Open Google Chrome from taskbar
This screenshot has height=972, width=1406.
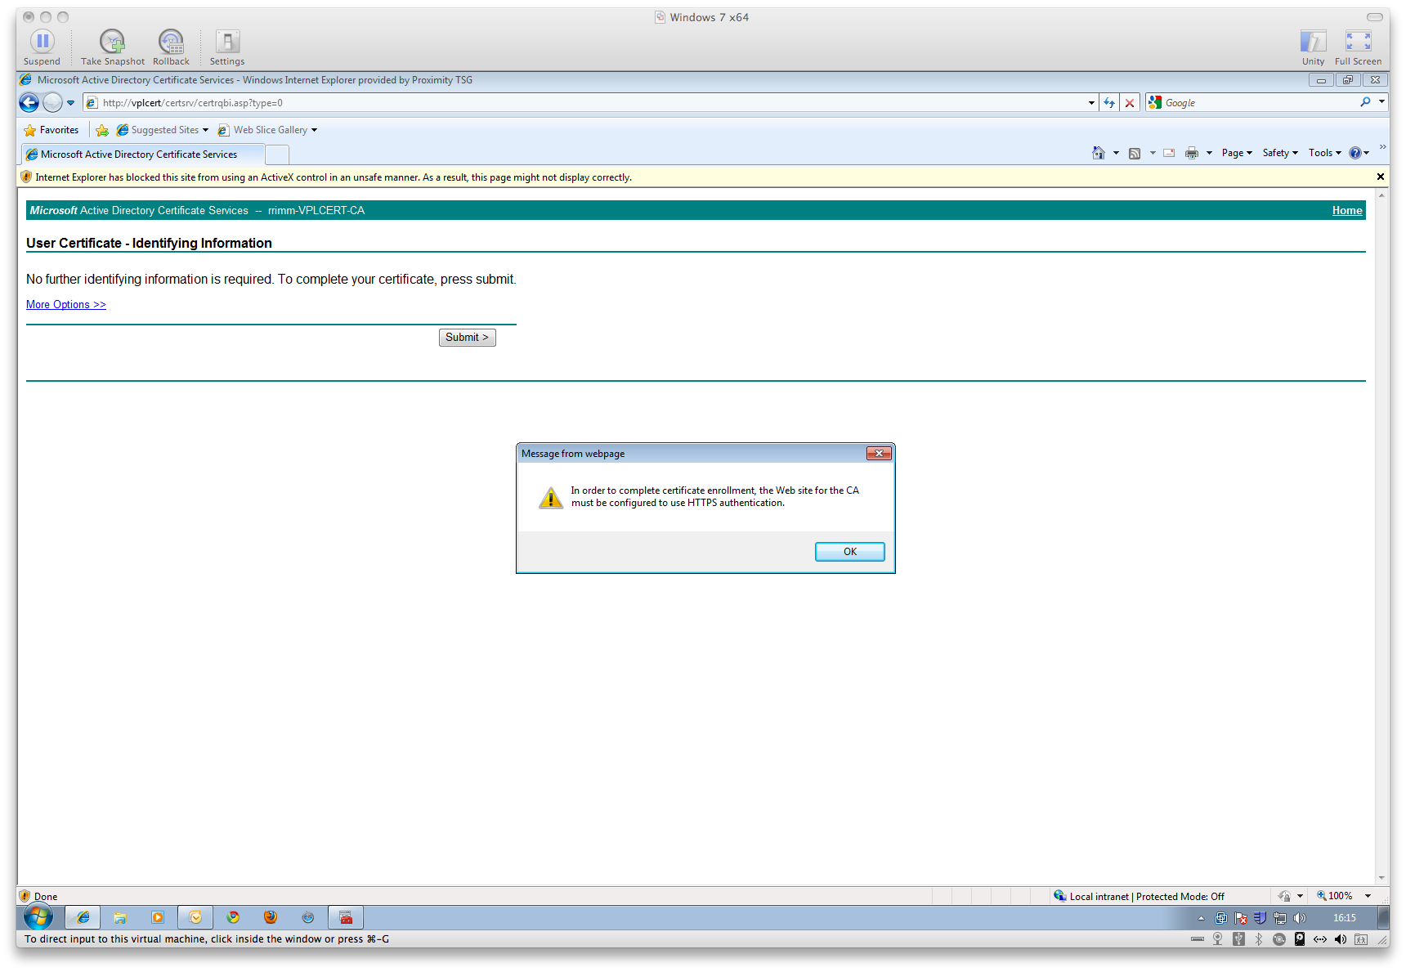click(233, 917)
